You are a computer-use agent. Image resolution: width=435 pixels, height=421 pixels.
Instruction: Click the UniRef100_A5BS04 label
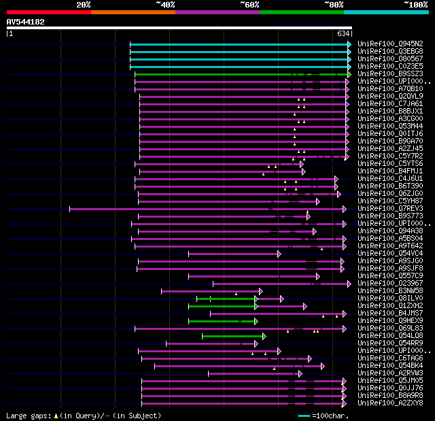tap(390, 239)
